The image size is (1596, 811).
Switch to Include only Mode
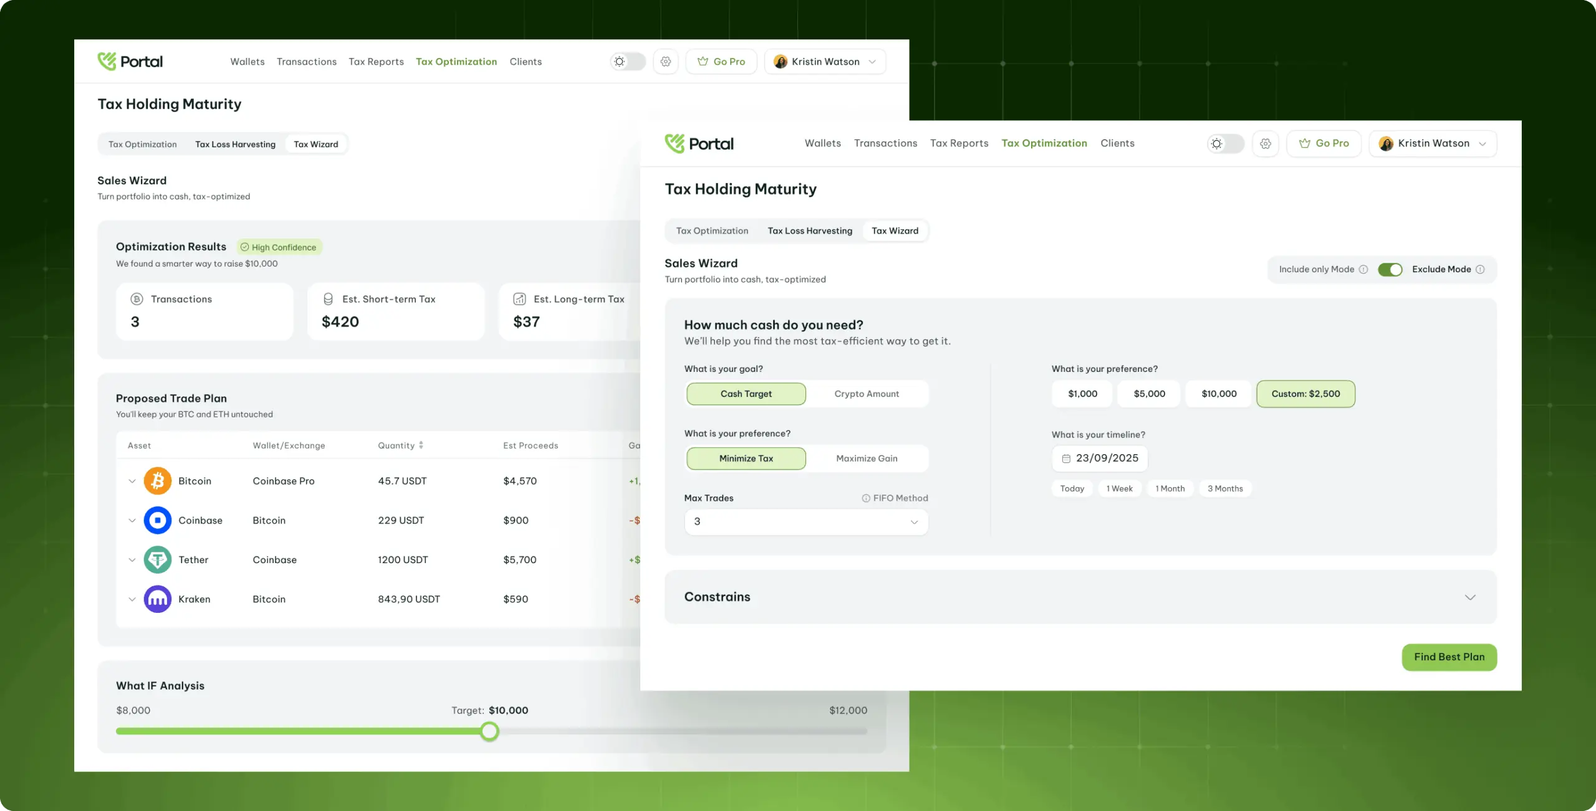tap(1391, 269)
